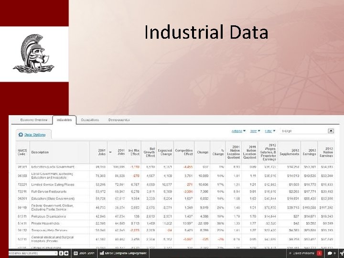Sort by 2001 Jobs column header

pyautogui.click(x=98, y=152)
